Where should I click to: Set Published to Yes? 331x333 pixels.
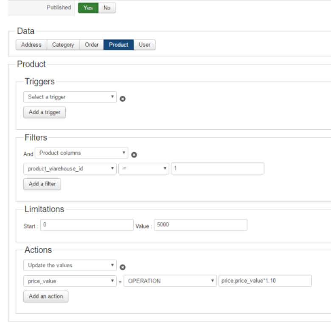pos(88,8)
